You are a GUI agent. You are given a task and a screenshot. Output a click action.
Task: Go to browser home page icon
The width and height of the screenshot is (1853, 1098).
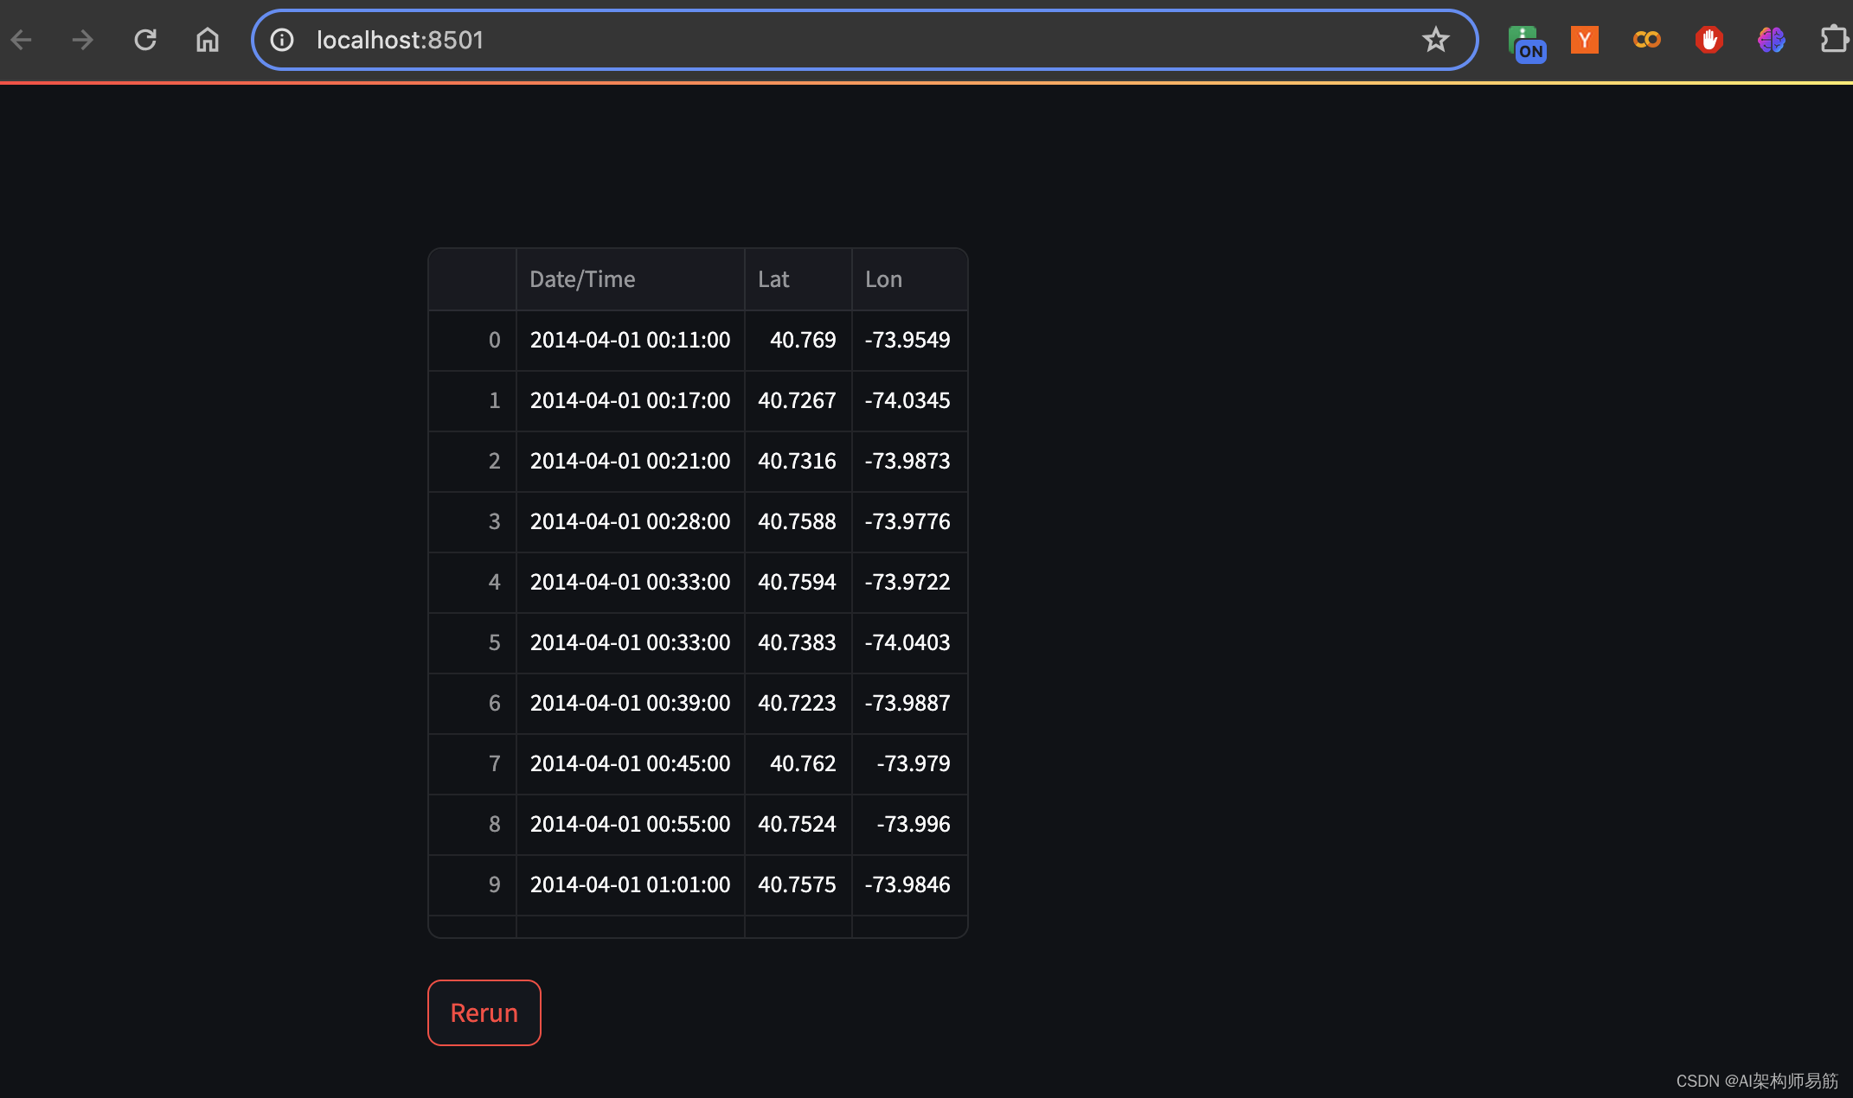(x=208, y=40)
